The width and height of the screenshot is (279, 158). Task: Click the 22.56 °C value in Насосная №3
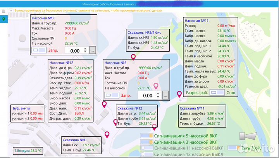[x=71, y=43]
